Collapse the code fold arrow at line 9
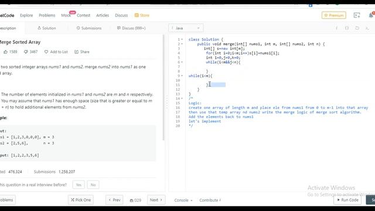Image resolution: width=375 pixels, height=211 pixels. (182, 76)
